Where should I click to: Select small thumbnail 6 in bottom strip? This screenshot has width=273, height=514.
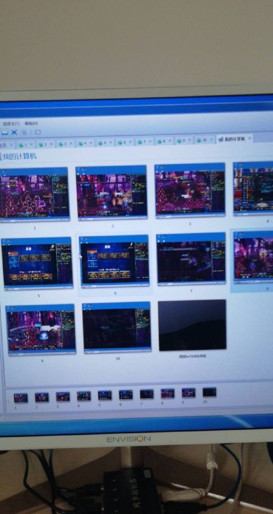(x=126, y=394)
